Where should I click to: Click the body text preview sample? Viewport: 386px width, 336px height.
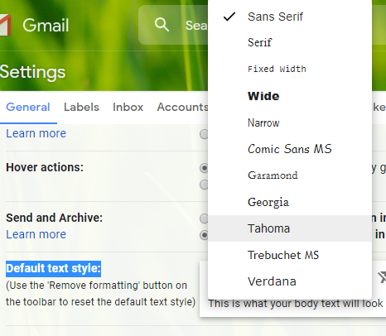[296, 304]
